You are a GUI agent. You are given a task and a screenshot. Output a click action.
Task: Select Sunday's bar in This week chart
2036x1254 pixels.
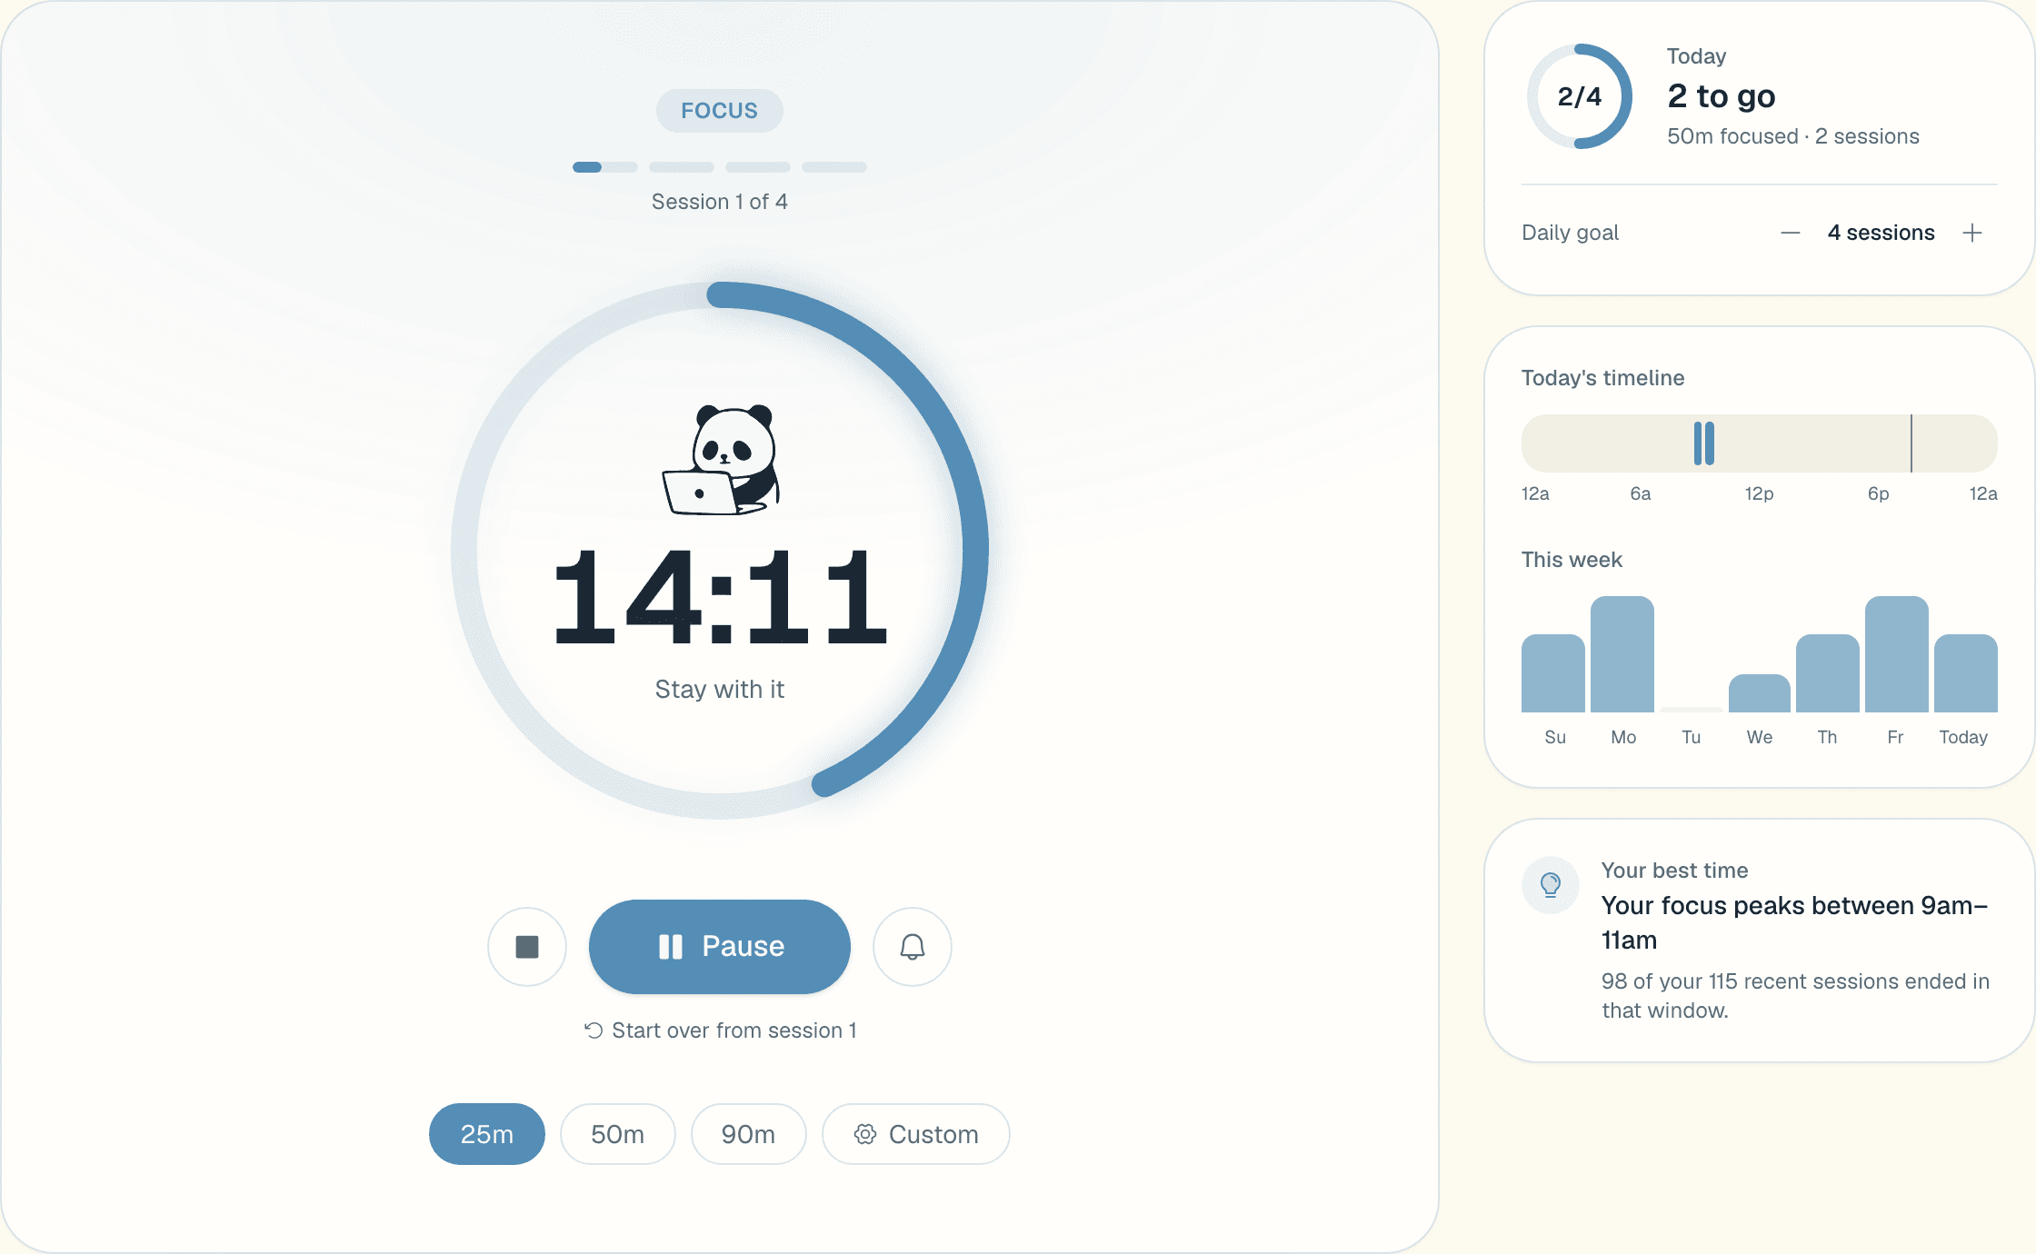pos(1553,673)
